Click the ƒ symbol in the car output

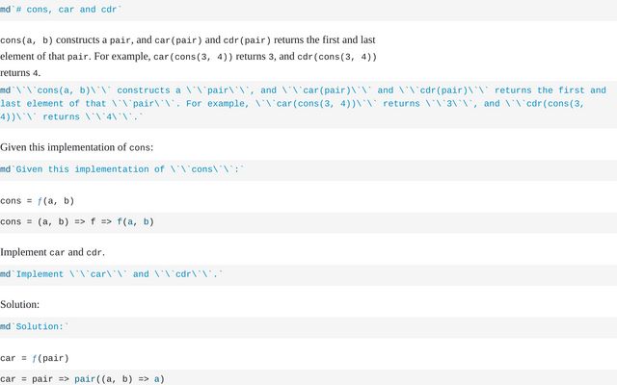(35, 358)
